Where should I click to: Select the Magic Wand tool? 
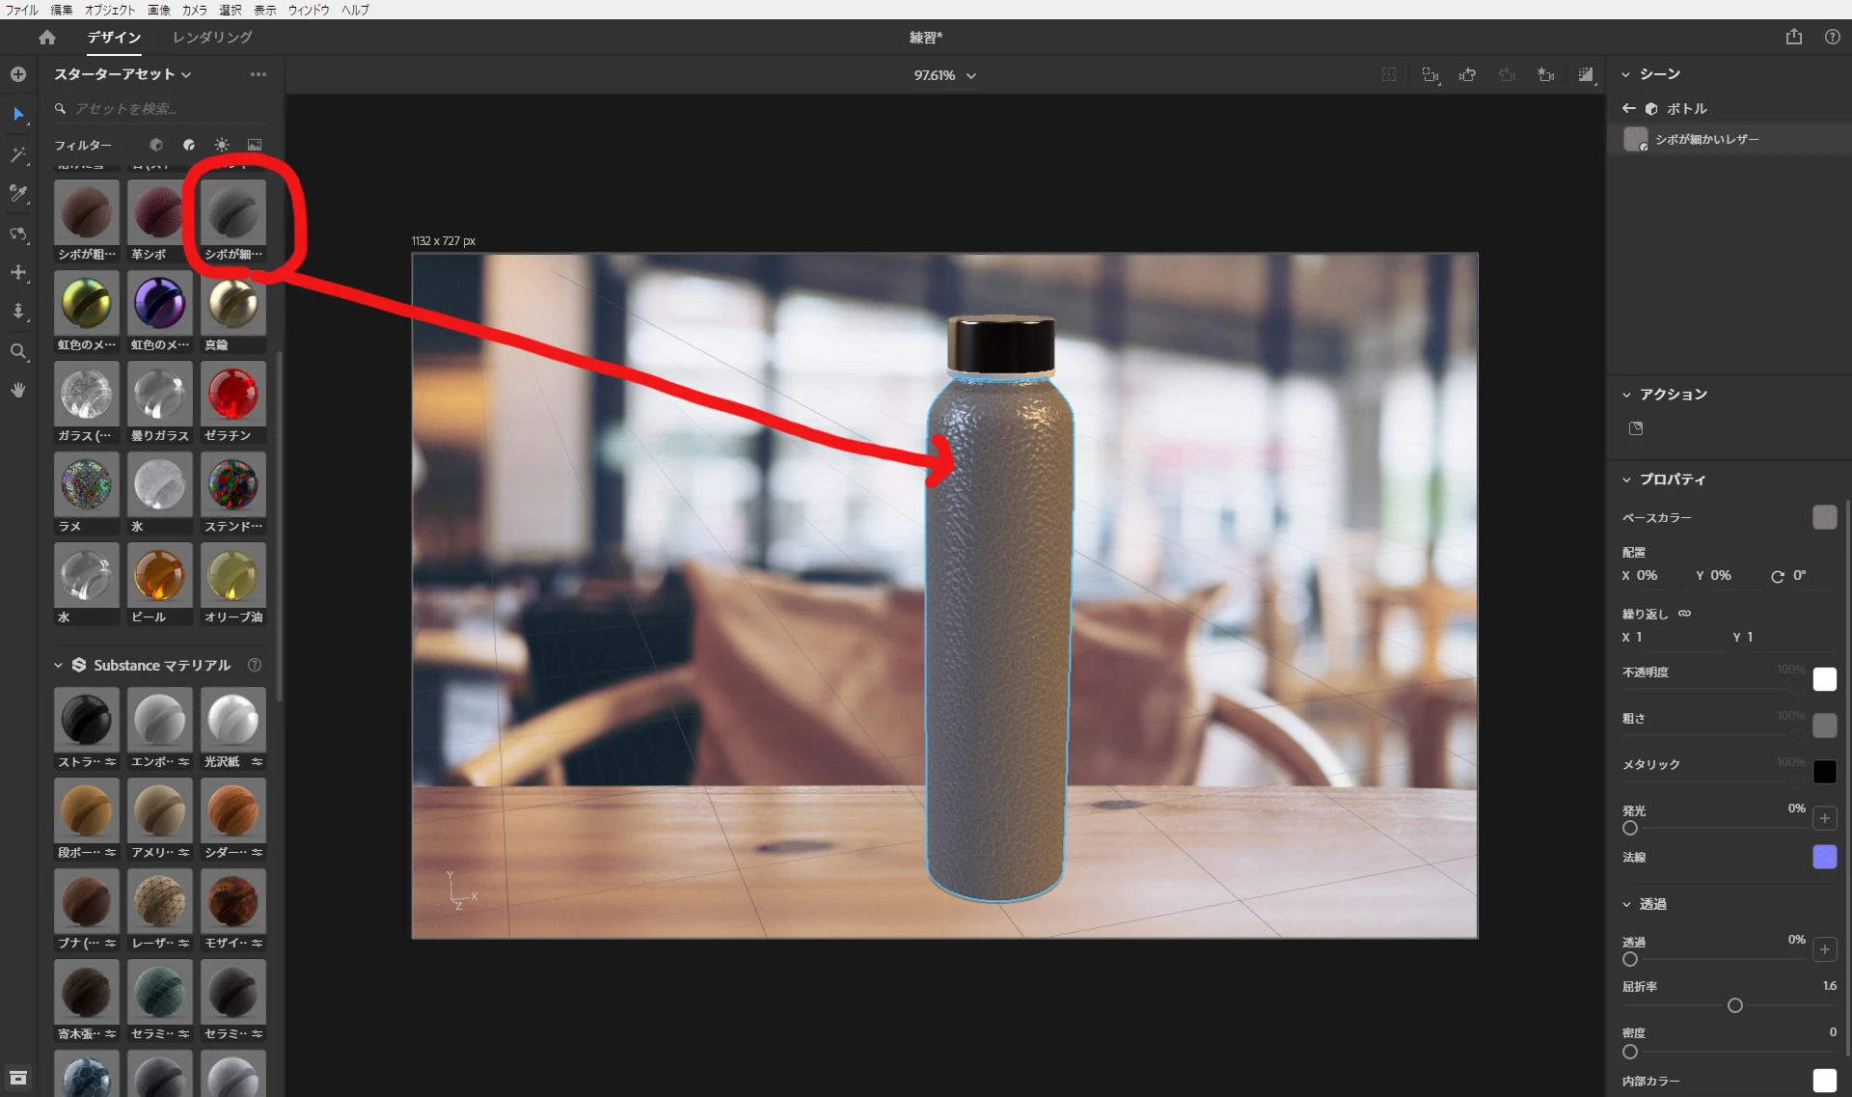point(18,154)
